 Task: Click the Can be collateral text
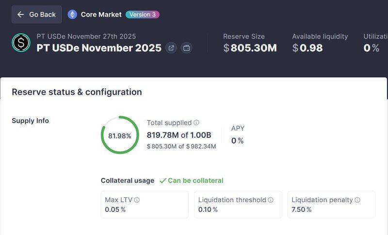click(x=195, y=180)
